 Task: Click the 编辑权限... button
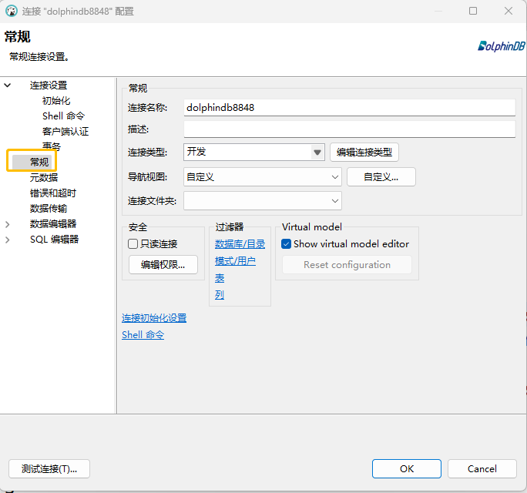pos(163,264)
